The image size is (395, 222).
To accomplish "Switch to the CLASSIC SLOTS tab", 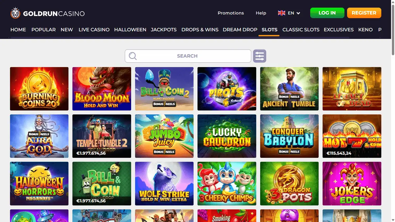I will 301,30.
